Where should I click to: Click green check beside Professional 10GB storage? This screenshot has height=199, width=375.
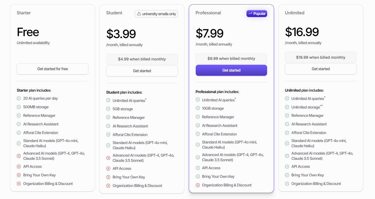[198, 109]
